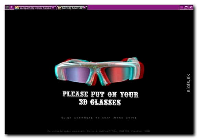Close the Sterling Silver 3D tab

coord(85,7)
